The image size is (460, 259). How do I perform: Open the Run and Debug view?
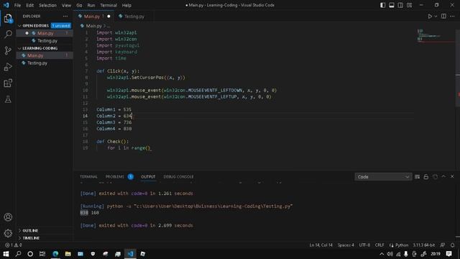(8, 67)
